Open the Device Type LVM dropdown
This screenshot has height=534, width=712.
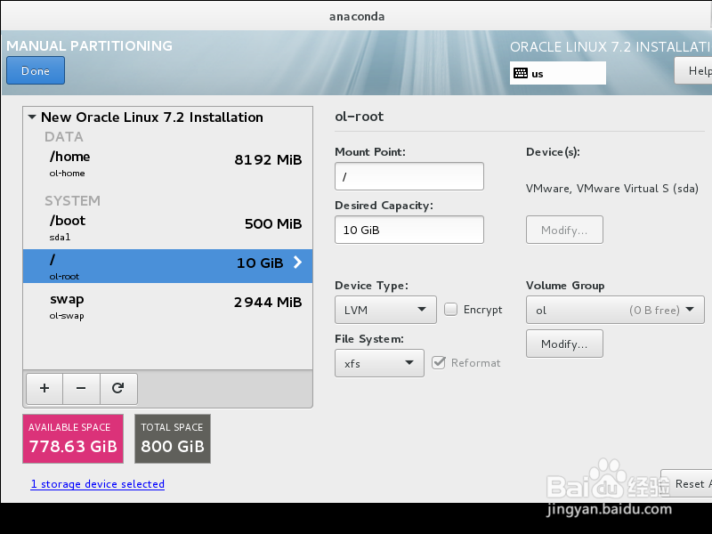pyautogui.click(x=385, y=310)
